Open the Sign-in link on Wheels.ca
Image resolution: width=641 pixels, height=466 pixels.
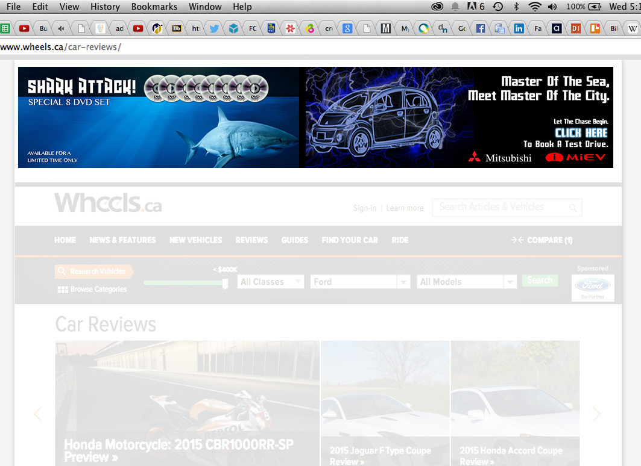364,208
